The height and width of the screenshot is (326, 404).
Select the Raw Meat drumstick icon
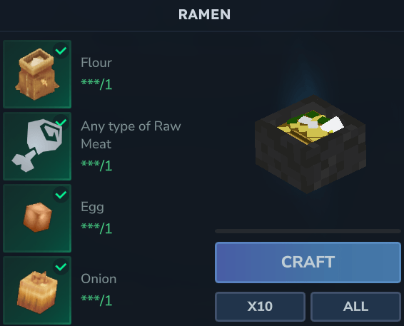pyautogui.click(x=37, y=146)
